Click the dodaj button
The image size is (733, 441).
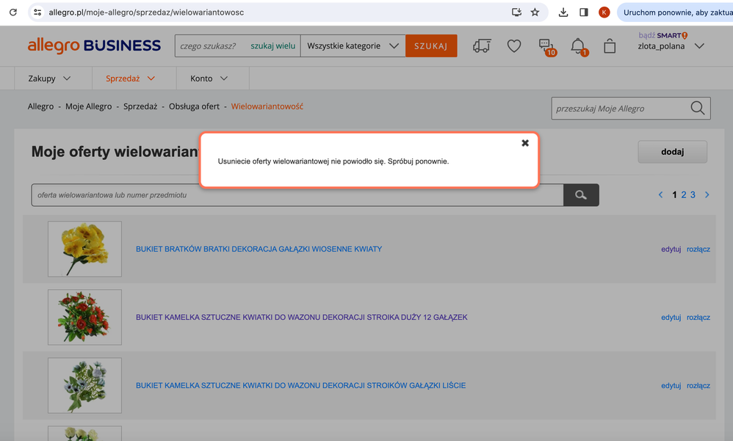[672, 152]
